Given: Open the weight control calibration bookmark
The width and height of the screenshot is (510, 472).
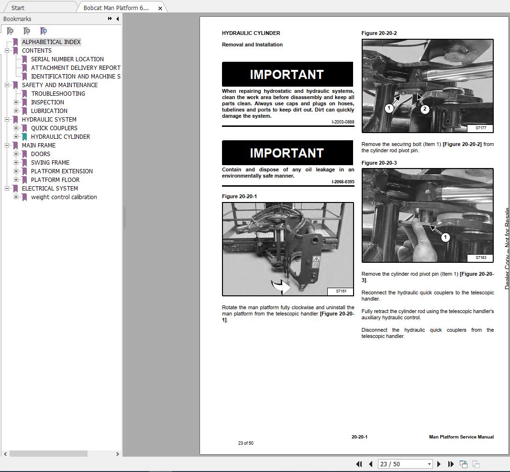Looking at the screenshot, I should pos(64,197).
